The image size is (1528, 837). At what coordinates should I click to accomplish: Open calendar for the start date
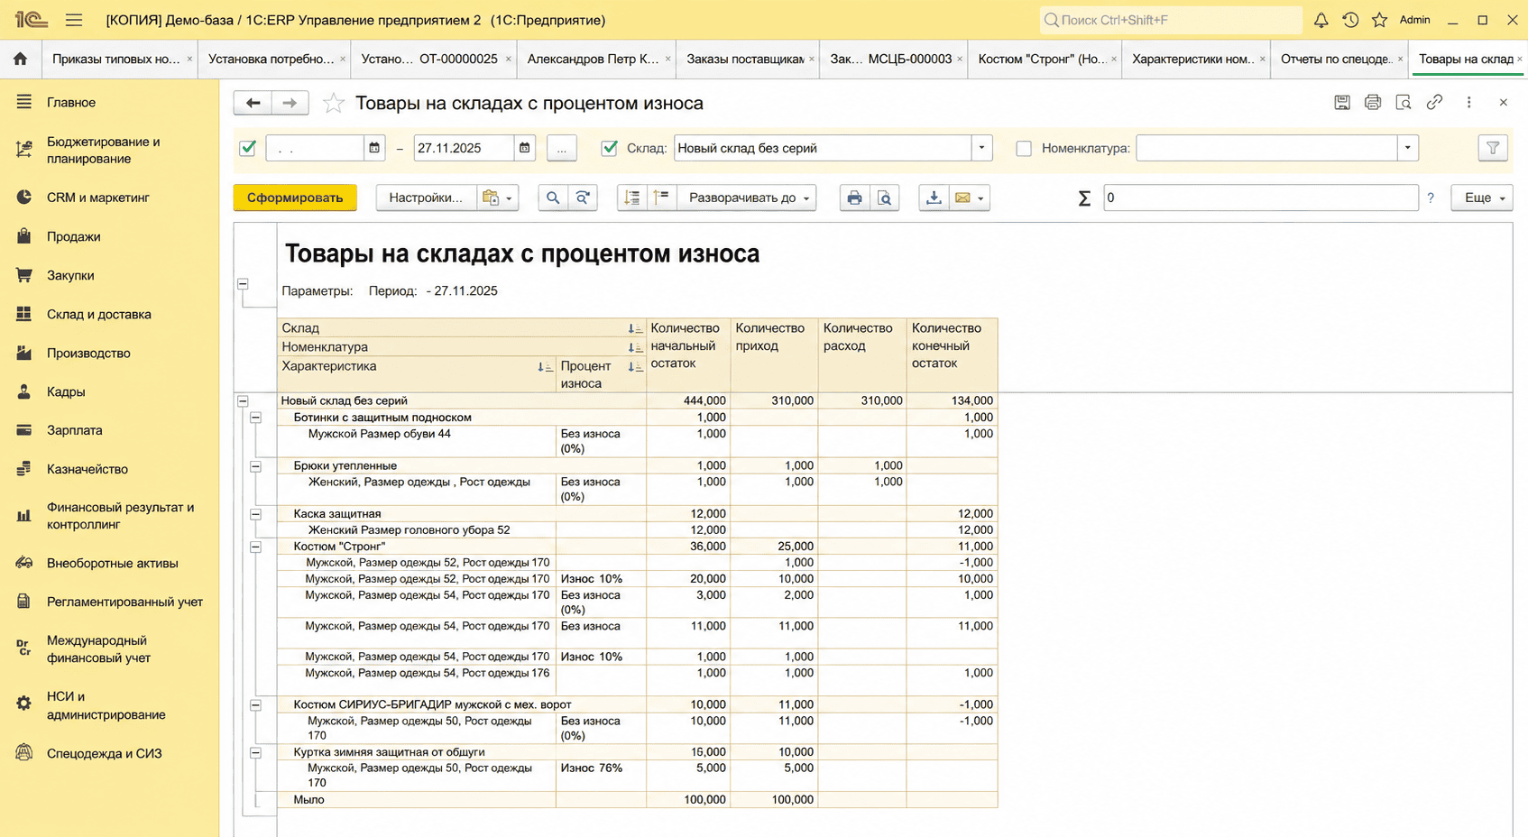coord(374,148)
